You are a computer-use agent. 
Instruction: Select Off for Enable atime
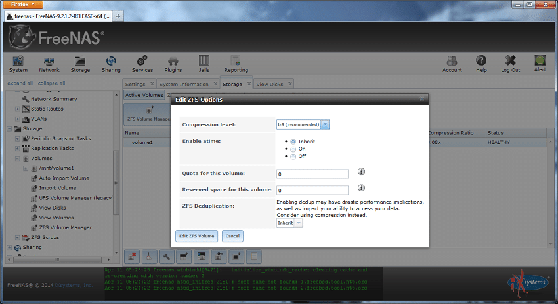[x=293, y=157]
